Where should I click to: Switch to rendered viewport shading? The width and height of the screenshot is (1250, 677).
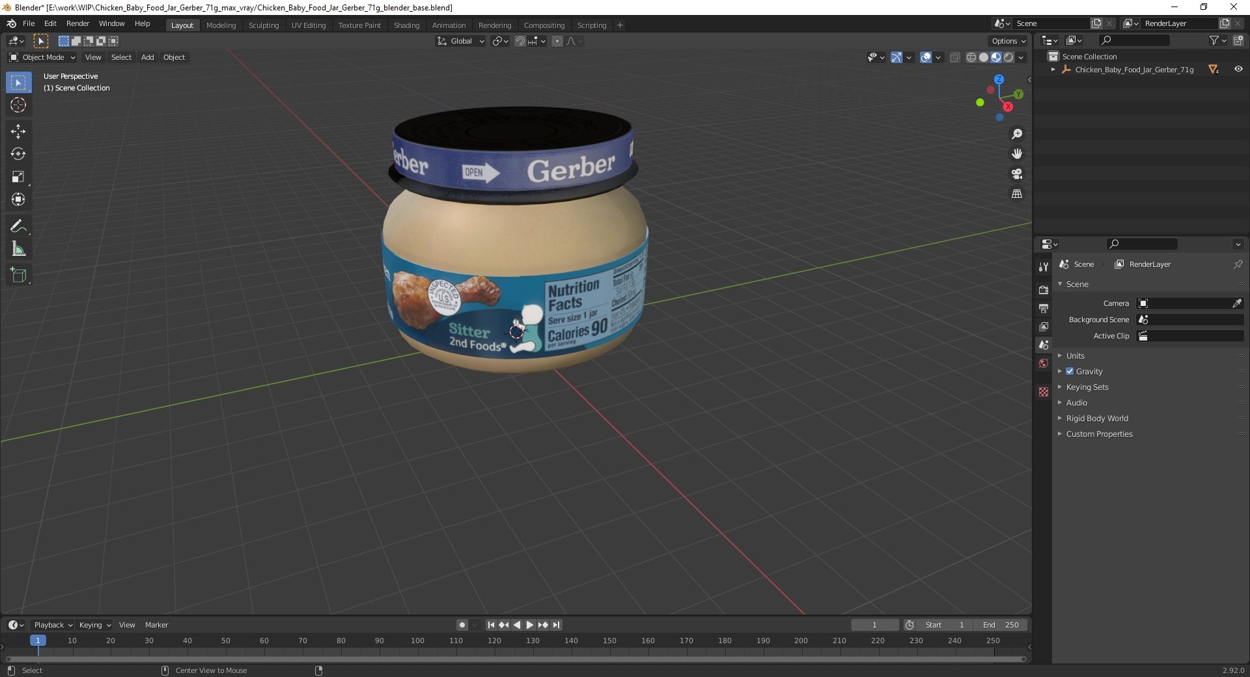[1008, 57]
